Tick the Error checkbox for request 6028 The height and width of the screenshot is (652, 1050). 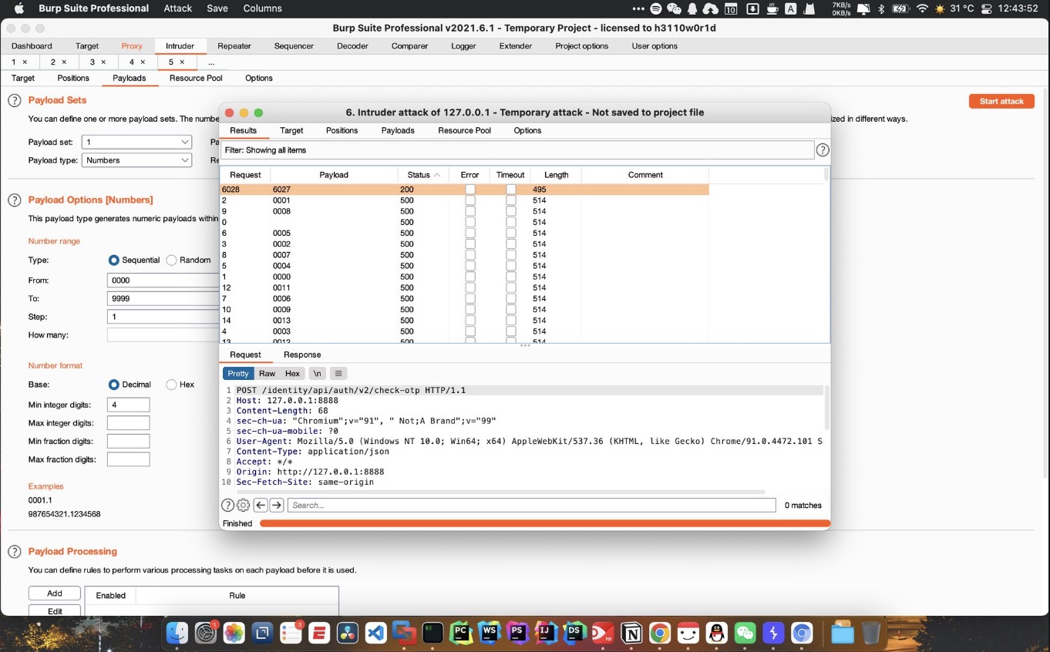click(x=470, y=190)
